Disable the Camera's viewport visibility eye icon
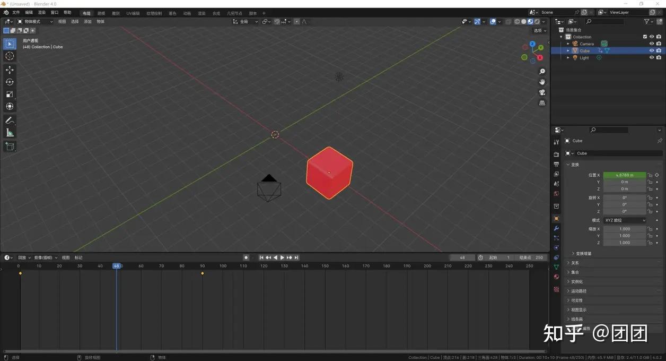The height and width of the screenshot is (361, 666). point(652,44)
